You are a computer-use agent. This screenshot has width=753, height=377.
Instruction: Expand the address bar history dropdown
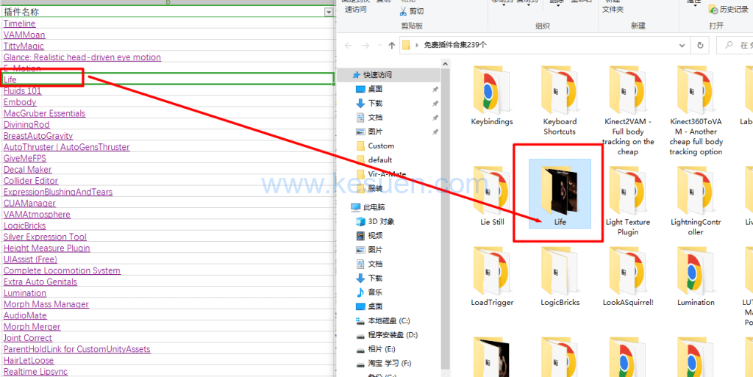682,45
